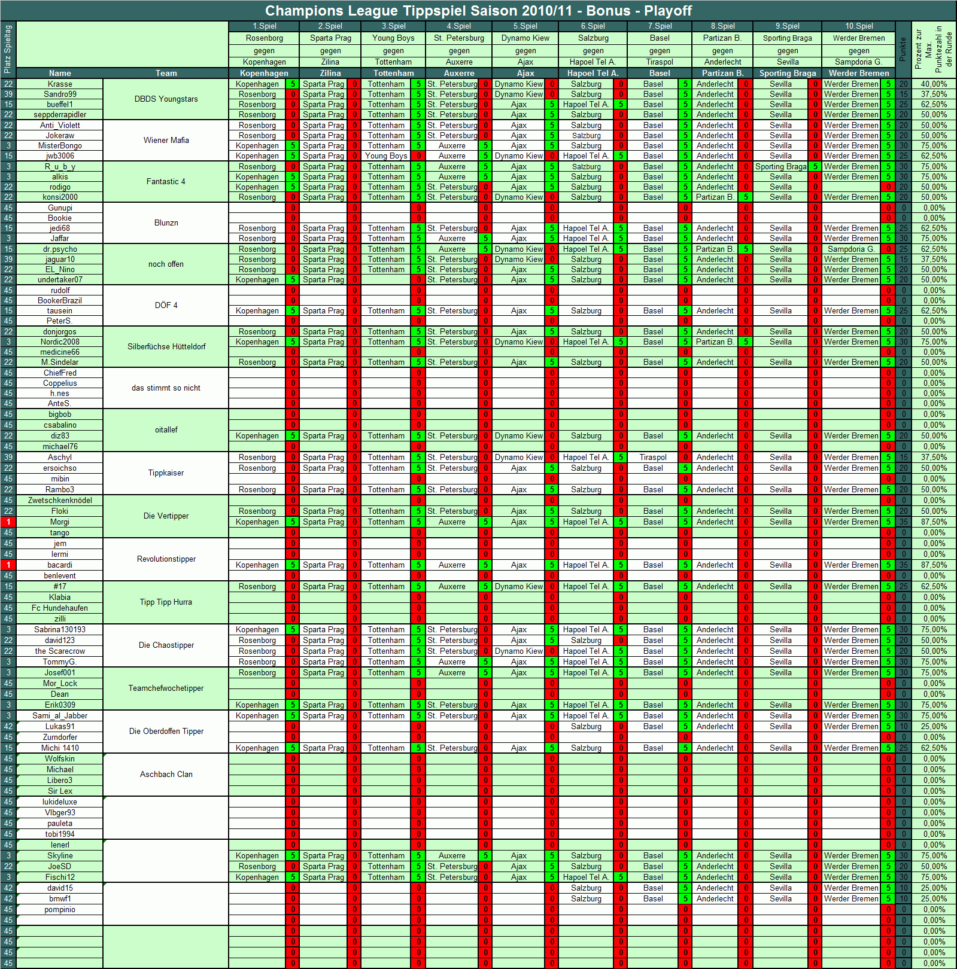Click player name 'bacardi'
This screenshot has height=969, width=957.
pyautogui.click(x=60, y=565)
